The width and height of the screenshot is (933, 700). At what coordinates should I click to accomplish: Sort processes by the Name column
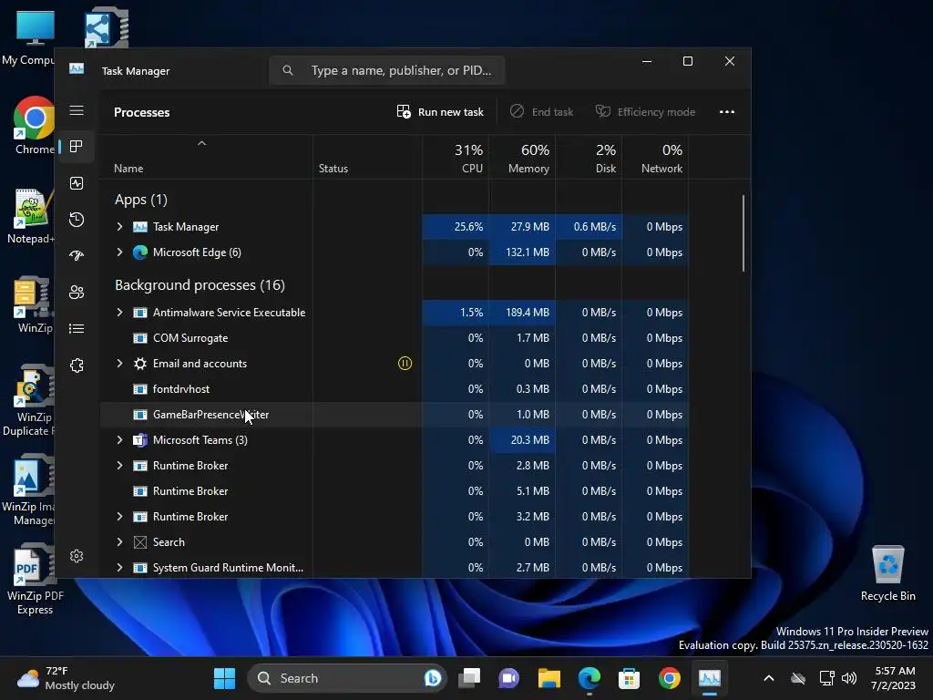(128, 169)
